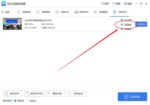Remove the video with the small X icon
This screenshot has height=105, width=150.
[146, 19]
